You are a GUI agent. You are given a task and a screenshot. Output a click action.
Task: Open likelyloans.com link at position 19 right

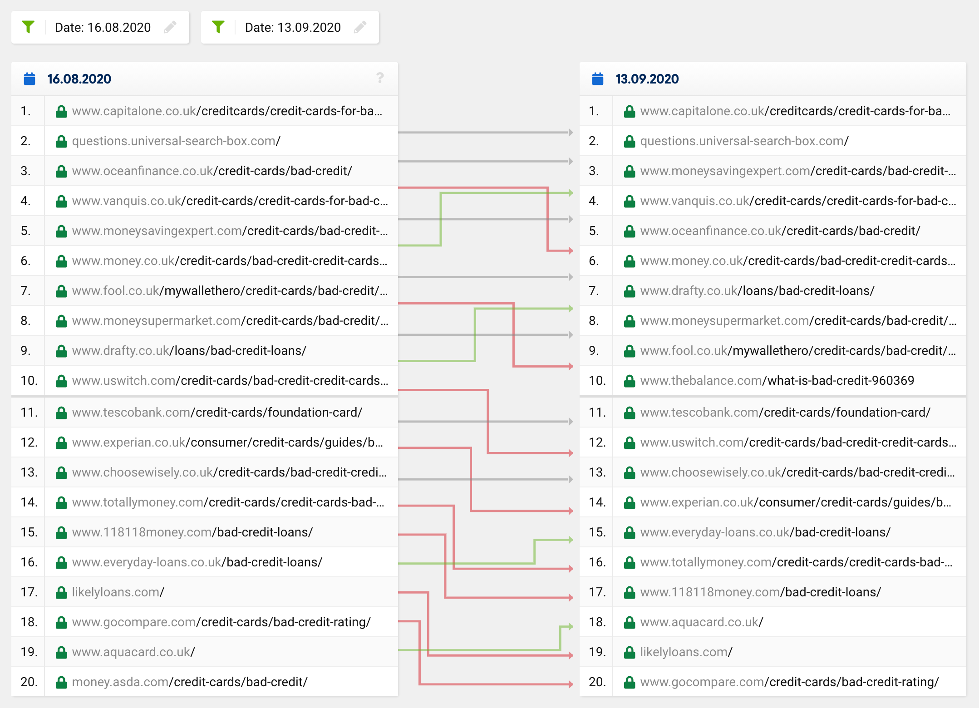pyautogui.click(x=686, y=652)
